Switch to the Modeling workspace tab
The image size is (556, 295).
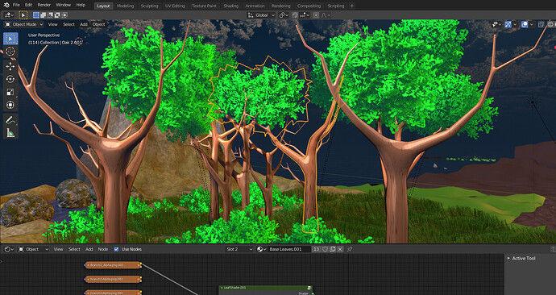pyautogui.click(x=126, y=6)
